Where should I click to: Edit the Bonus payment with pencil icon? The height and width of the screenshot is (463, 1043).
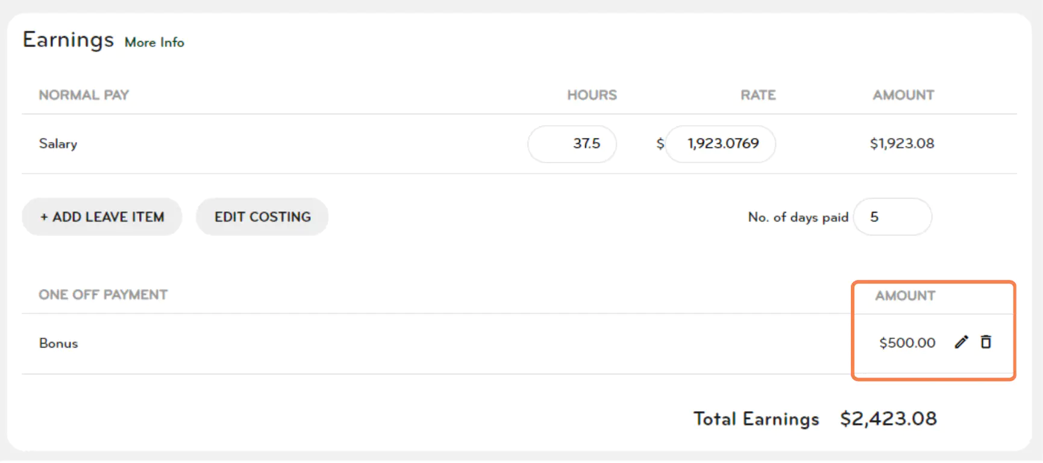coord(961,342)
